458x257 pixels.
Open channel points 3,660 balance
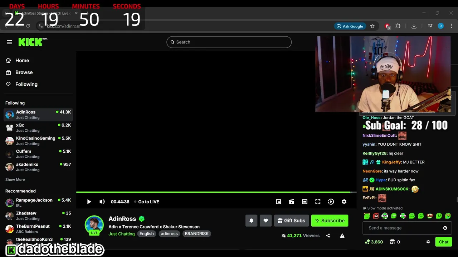click(374, 242)
